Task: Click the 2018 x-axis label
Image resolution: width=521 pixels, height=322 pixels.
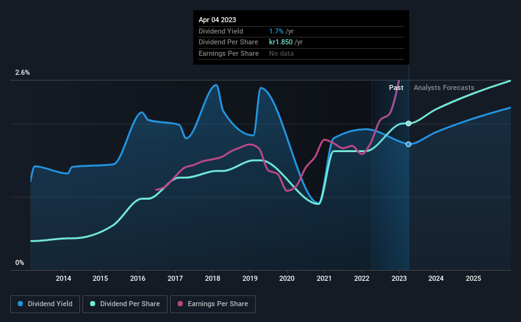Action: click(x=213, y=278)
